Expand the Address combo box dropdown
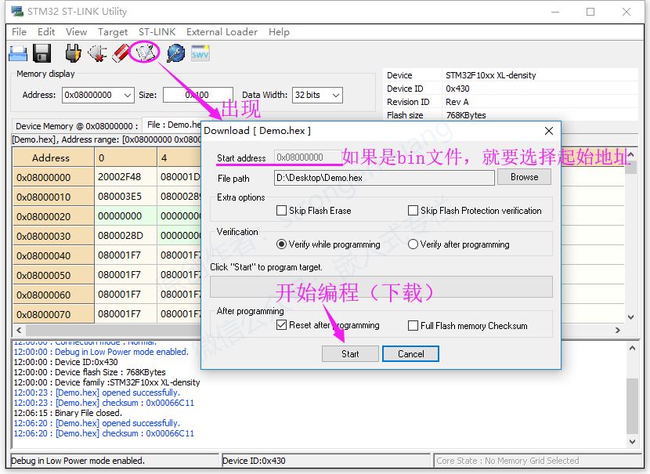Viewport: 650px width, 474px height. click(128, 95)
